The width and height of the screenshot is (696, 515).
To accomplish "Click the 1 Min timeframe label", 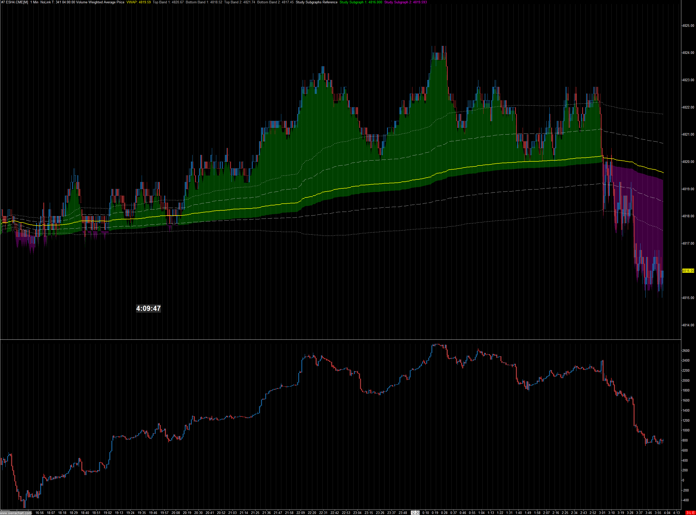I will point(34,2).
